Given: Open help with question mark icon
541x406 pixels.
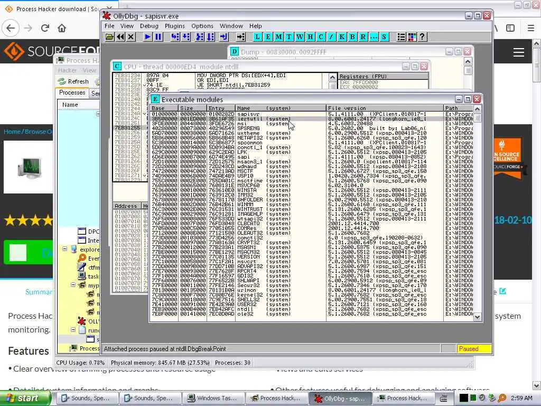Looking at the screenshot, I should coord(422,37).
